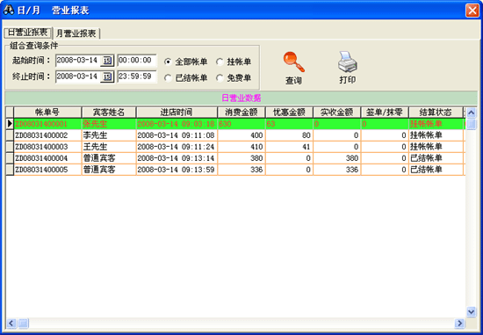Click the 打印 printer icon
The width and height of the screenshot is (483, 335).
348,62
